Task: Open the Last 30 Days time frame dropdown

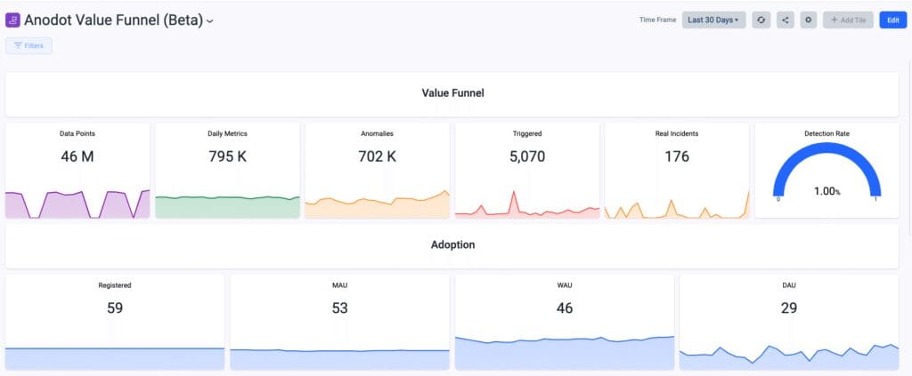Action: (713, 20)
